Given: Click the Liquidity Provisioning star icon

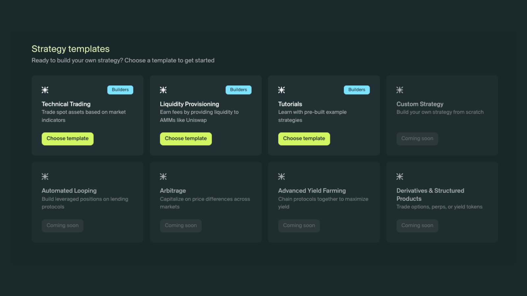Looking at the screenshot, I should click(163, 90).
